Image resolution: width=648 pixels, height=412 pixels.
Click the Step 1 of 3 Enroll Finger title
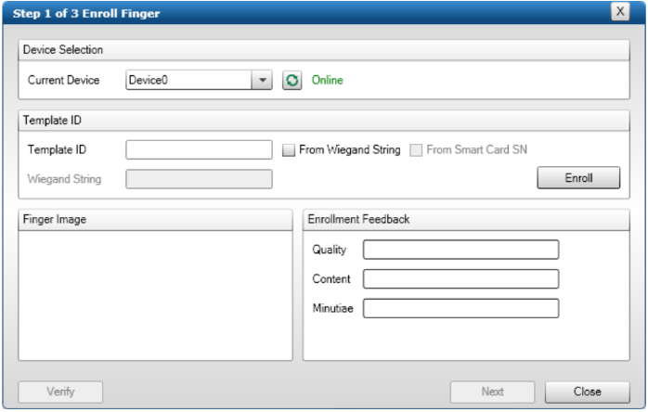tap(86, 14)
